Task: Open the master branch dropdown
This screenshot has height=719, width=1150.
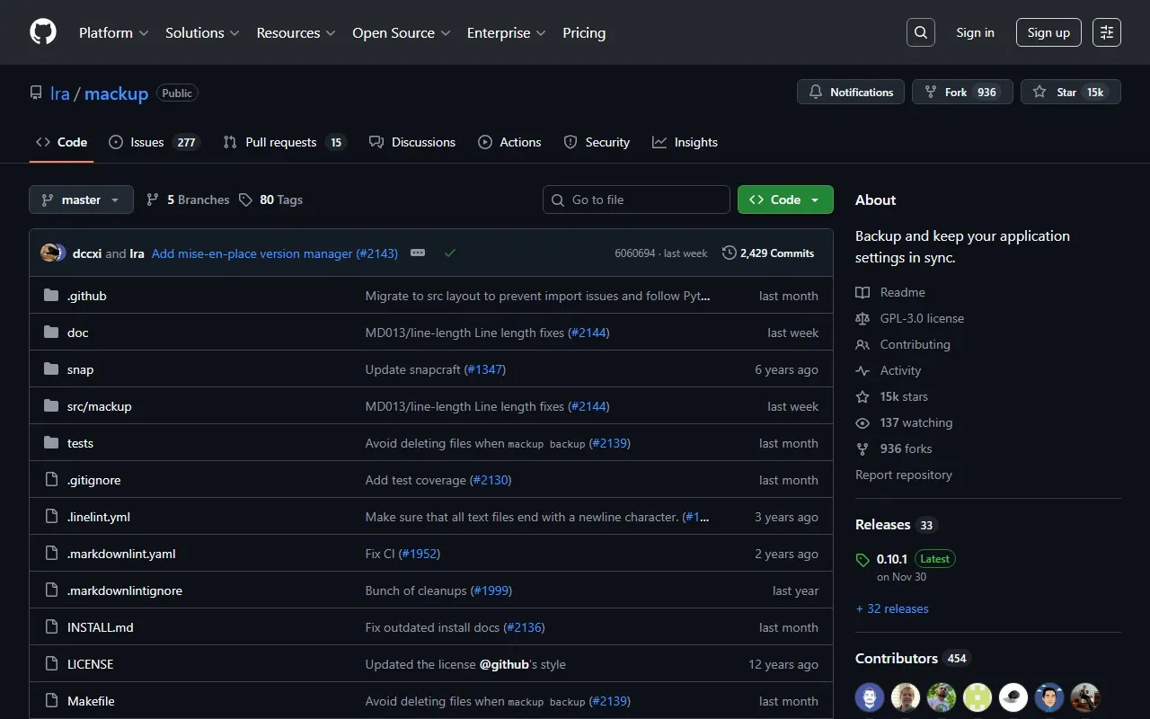Action: 81,200
